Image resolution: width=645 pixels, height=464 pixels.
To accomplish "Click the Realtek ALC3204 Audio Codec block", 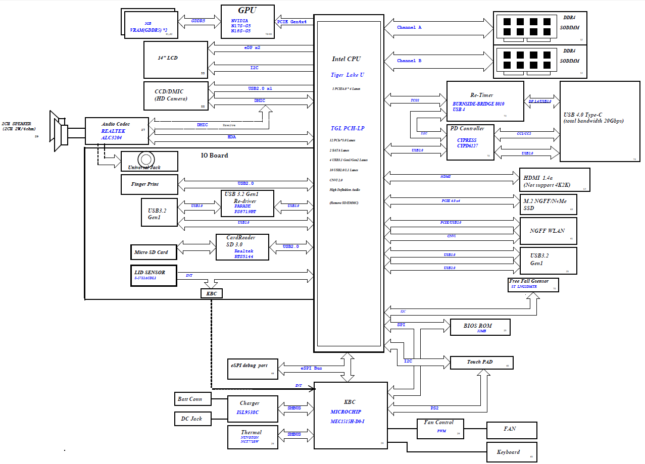I will tap(116, 131).
